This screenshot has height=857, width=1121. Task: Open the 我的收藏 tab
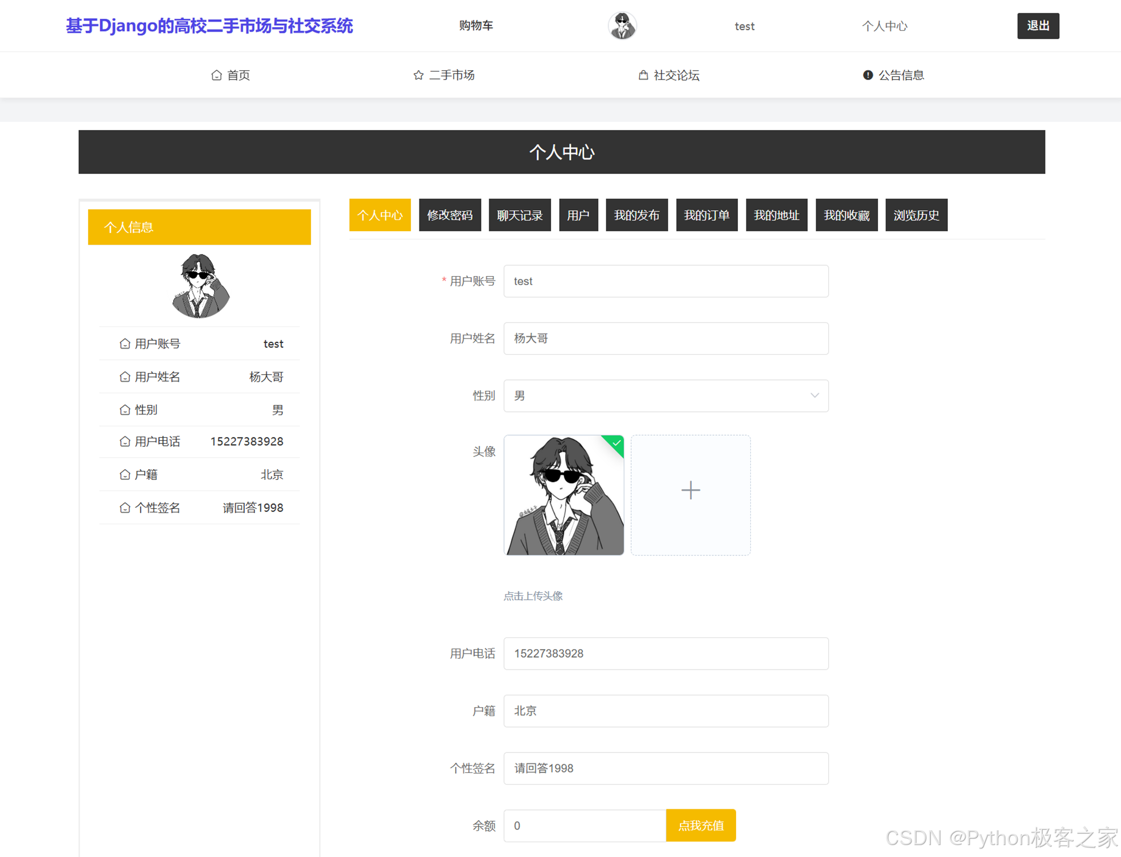(x=846, y=215)
